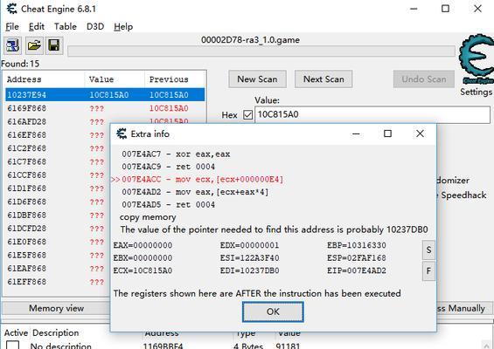
Task: Select address row 61EAF868
Action: (58, 269)
